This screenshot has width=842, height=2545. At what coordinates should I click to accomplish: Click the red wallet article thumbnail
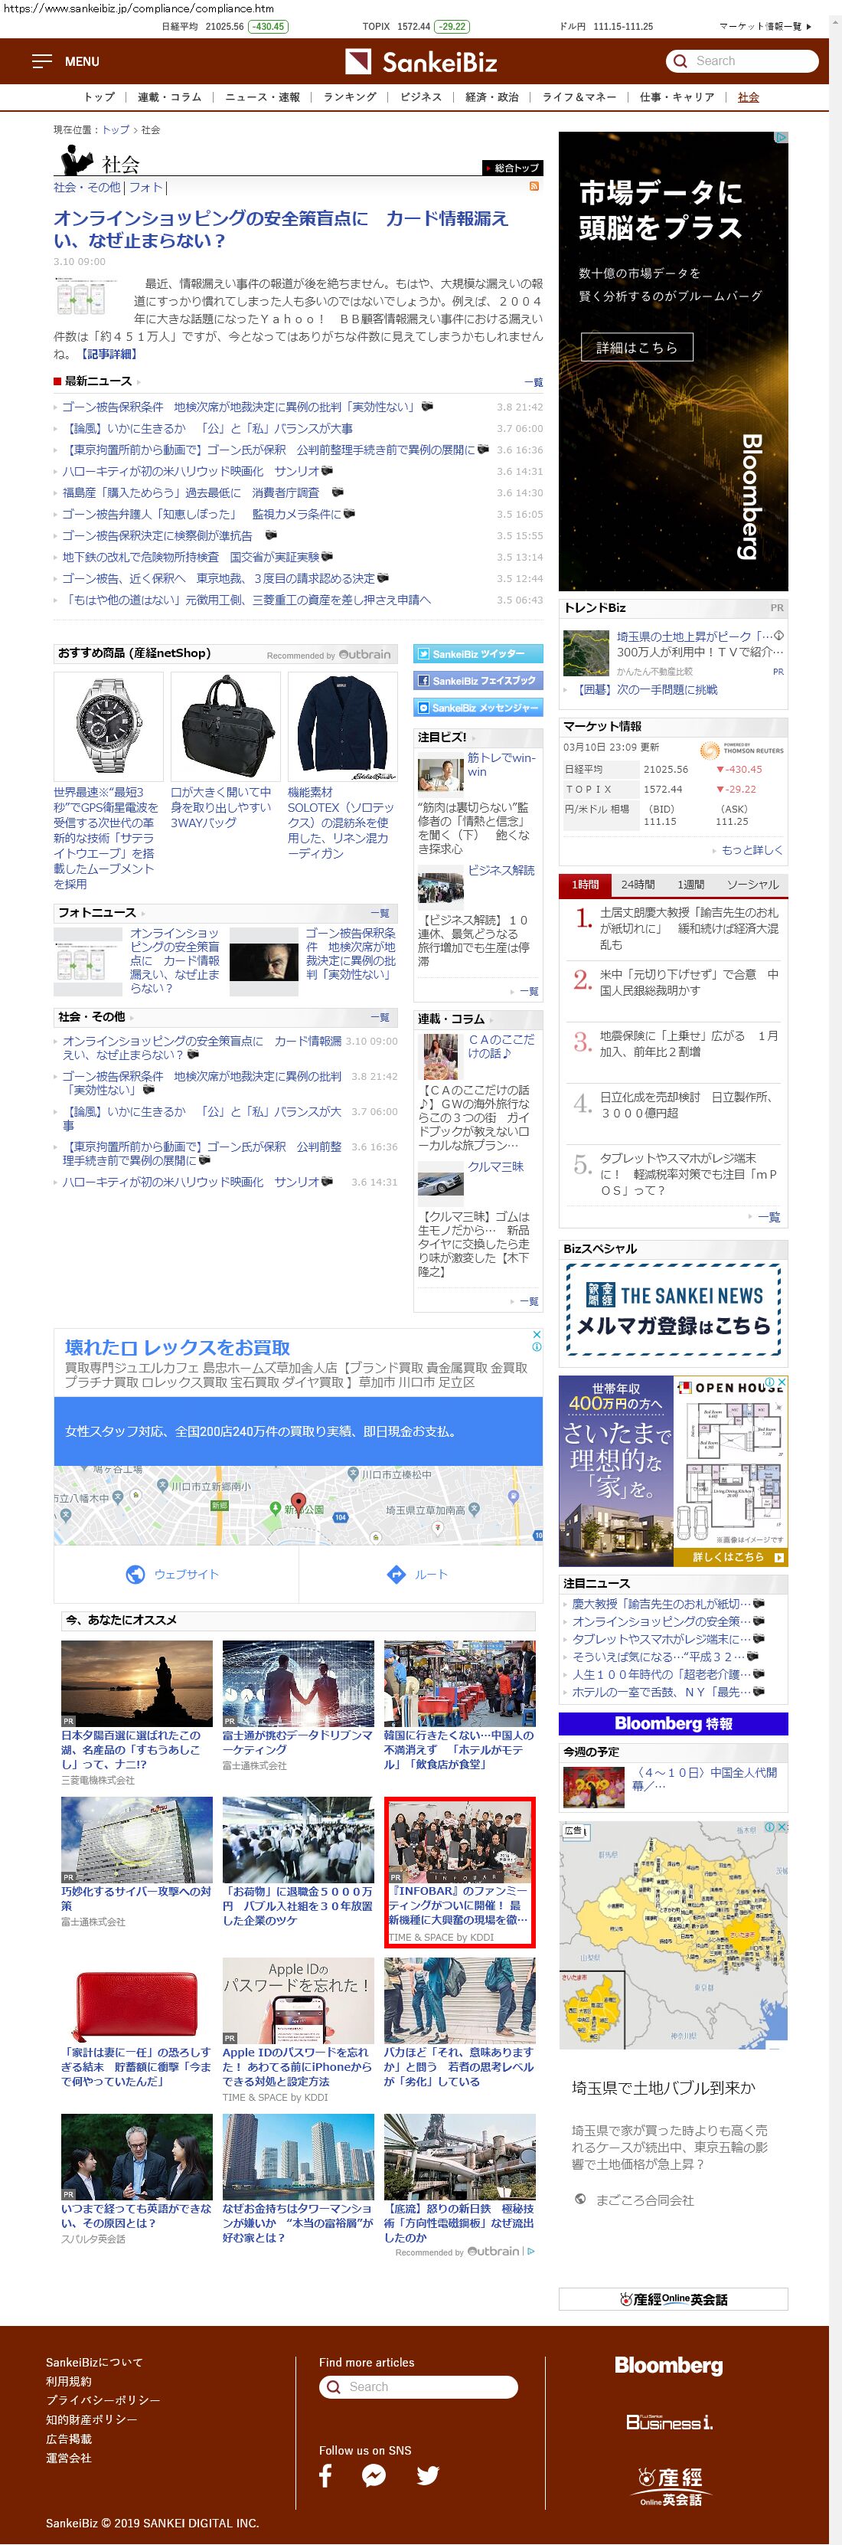tap(136, 2000)
